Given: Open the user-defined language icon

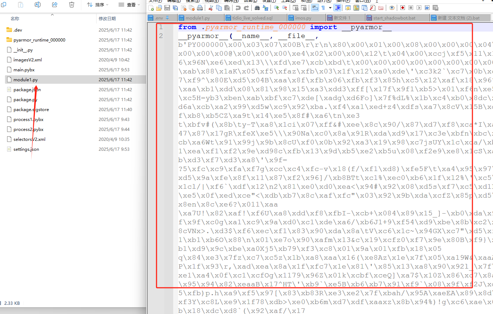Looking at the screenshot, I should tap(348, 8).
